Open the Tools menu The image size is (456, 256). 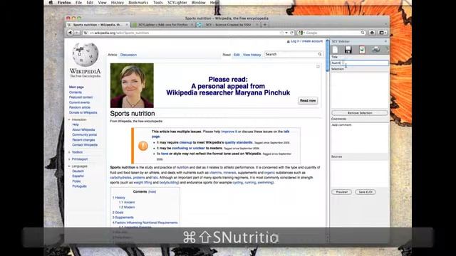tap(157, 2)
